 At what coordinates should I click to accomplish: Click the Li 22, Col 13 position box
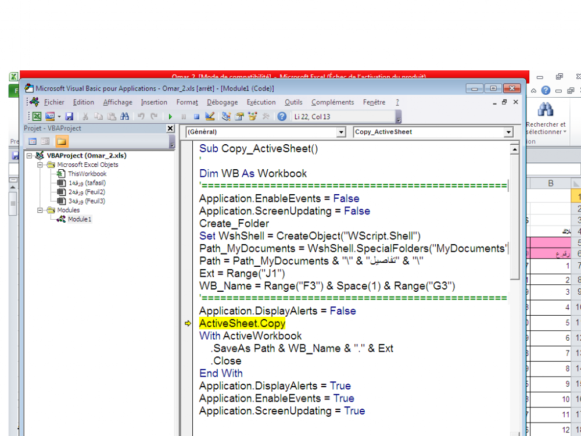pyautogui.click(x=344, y=117)
